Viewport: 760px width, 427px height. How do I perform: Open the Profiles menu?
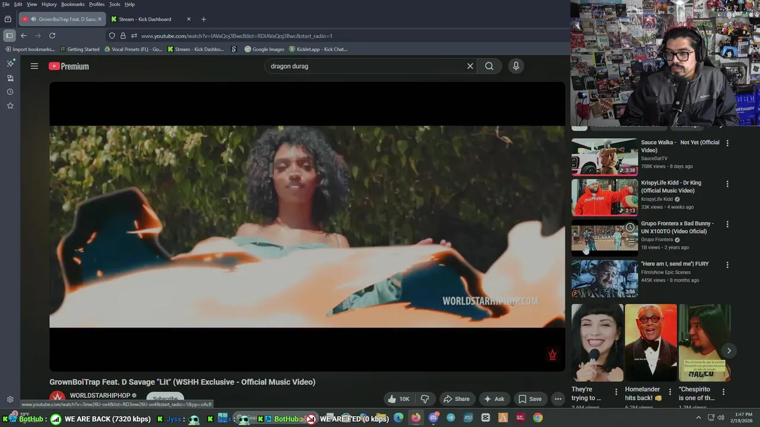tap(97, 4)
